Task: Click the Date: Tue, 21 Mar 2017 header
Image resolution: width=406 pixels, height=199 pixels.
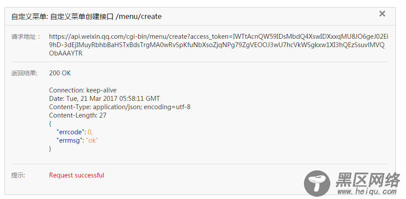Action: [x=104, y=99]
